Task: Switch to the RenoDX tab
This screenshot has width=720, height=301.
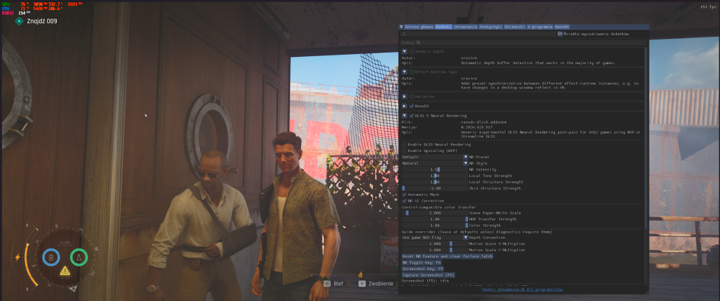Action: (562, 27)
